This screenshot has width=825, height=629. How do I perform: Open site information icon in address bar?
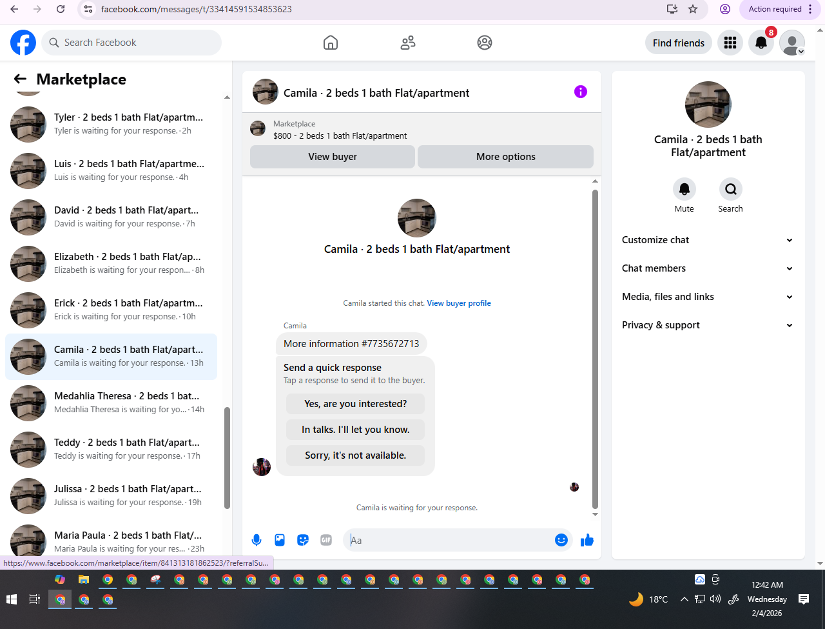89,9
